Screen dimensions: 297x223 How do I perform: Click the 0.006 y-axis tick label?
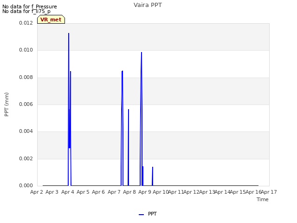click(26, 104)
